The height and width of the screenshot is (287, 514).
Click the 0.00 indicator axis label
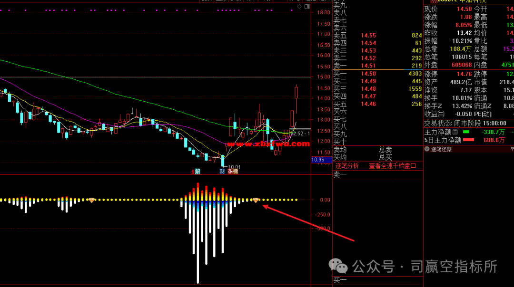tap(325, 200)
